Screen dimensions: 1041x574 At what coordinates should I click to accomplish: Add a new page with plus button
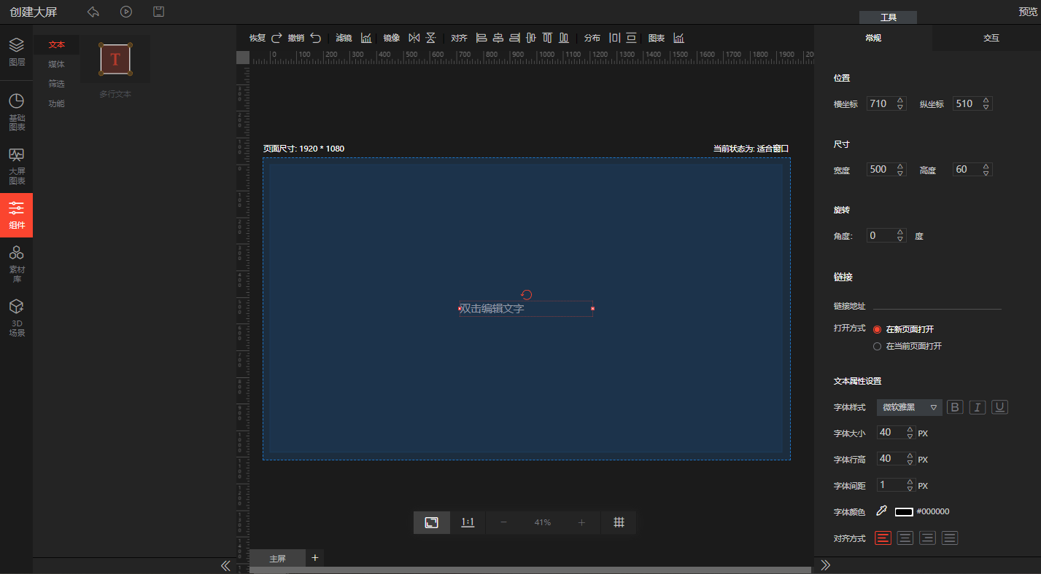click(315, 557)
